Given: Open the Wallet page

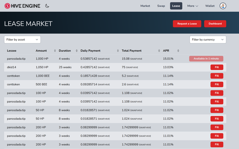Looking at the screenshot, I should (x=210, y=6).
